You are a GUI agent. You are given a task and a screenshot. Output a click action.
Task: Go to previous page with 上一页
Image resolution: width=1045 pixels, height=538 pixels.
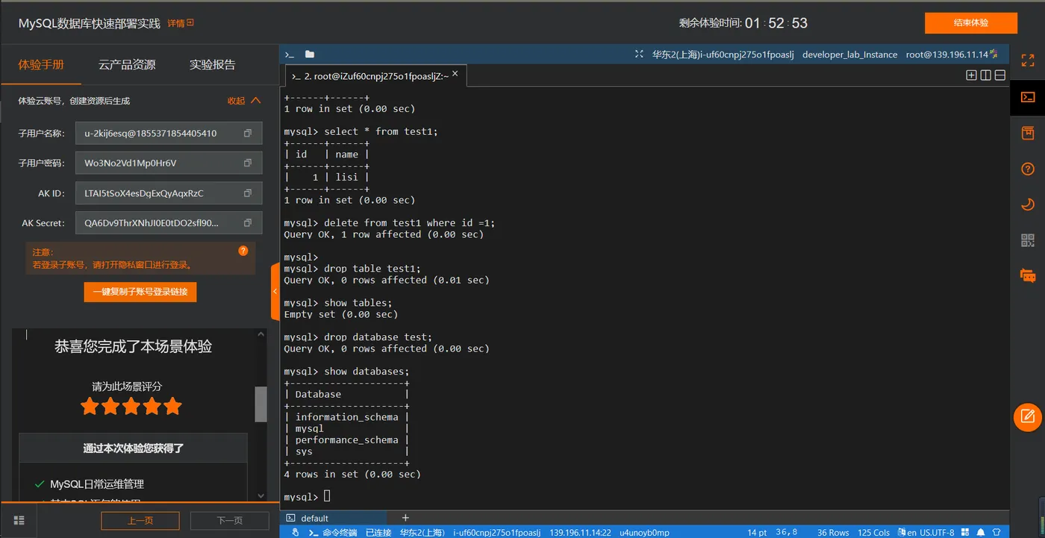[x=140, y=521]
